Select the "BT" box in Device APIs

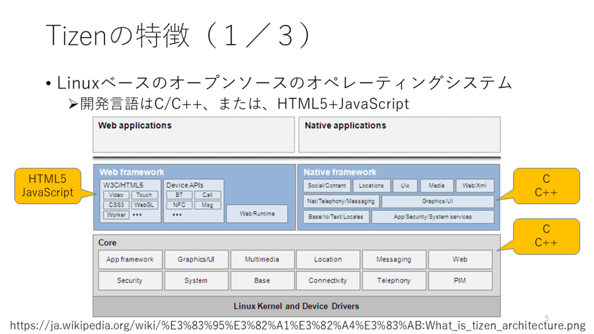(x=179, y=195)
